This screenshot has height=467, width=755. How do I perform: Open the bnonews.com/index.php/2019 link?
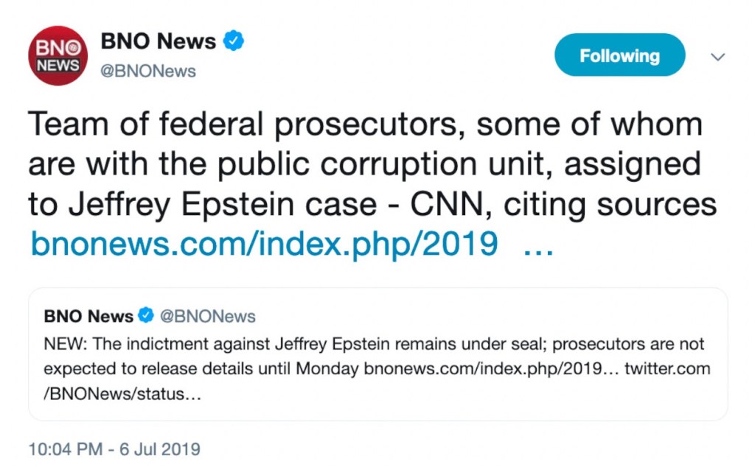[264, 243]
